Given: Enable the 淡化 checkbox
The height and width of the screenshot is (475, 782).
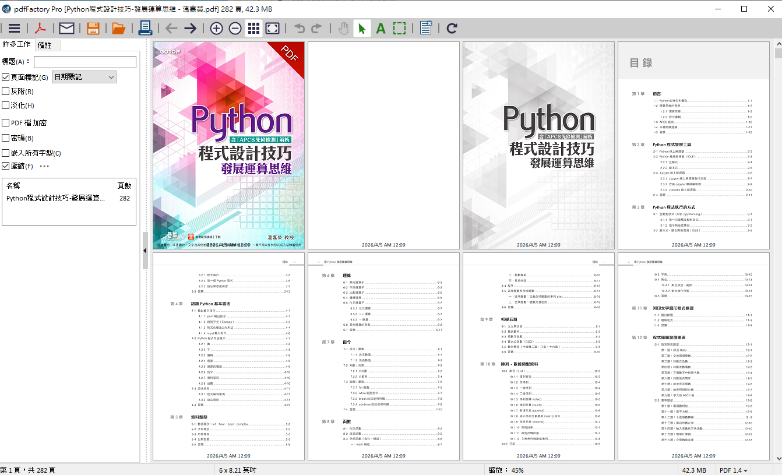Looking at the screenshot, I should tap(6, 105).
